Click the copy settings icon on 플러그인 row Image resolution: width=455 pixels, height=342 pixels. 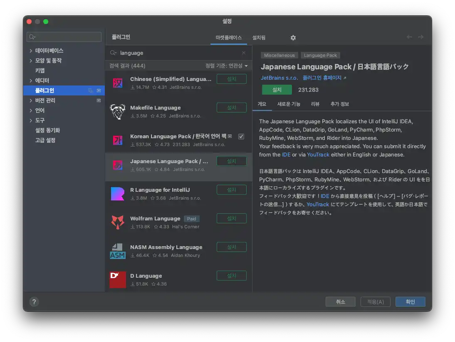click(91, 90)
